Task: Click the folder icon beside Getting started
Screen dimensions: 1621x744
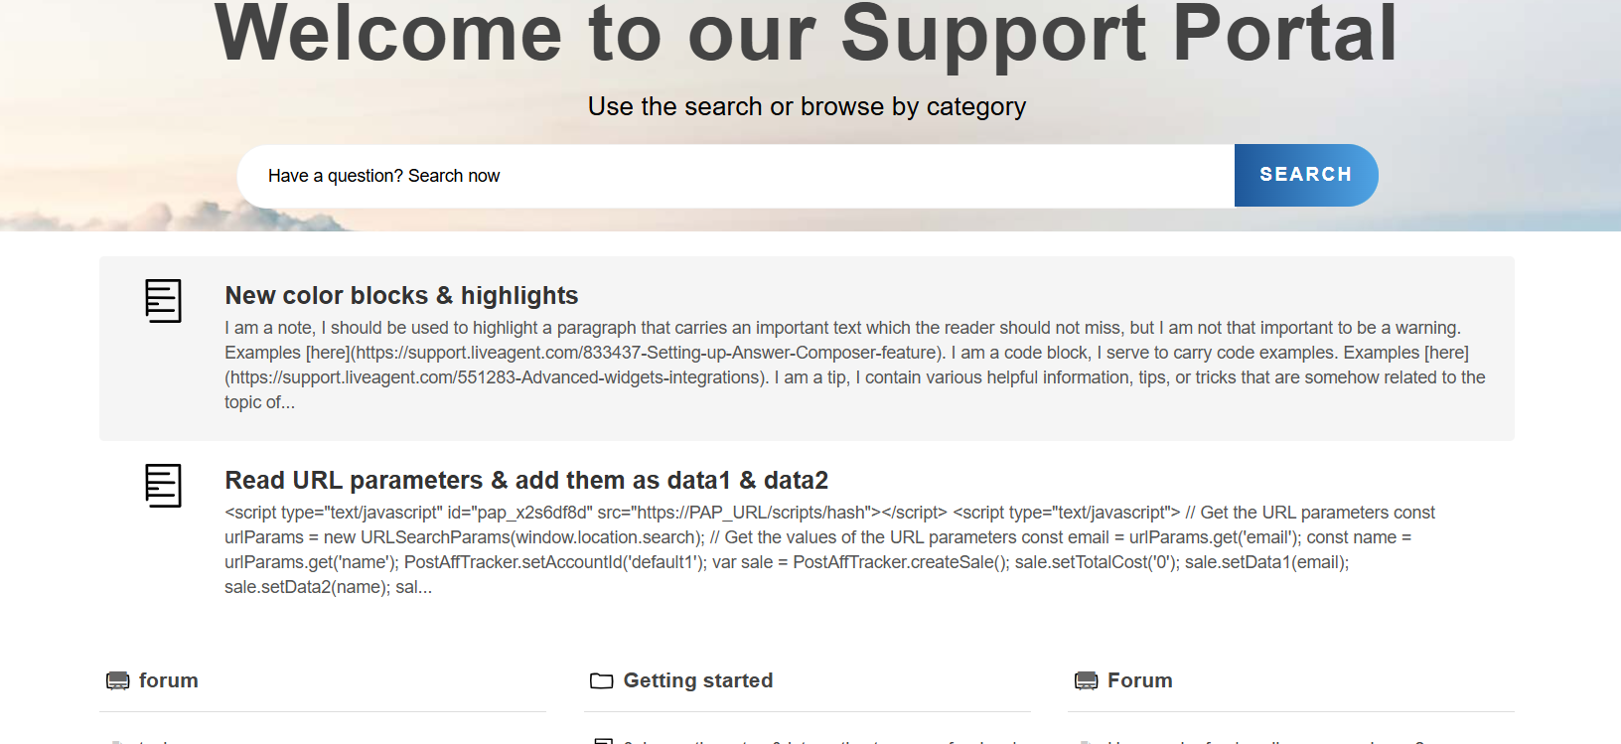Action: coord(601,680)
